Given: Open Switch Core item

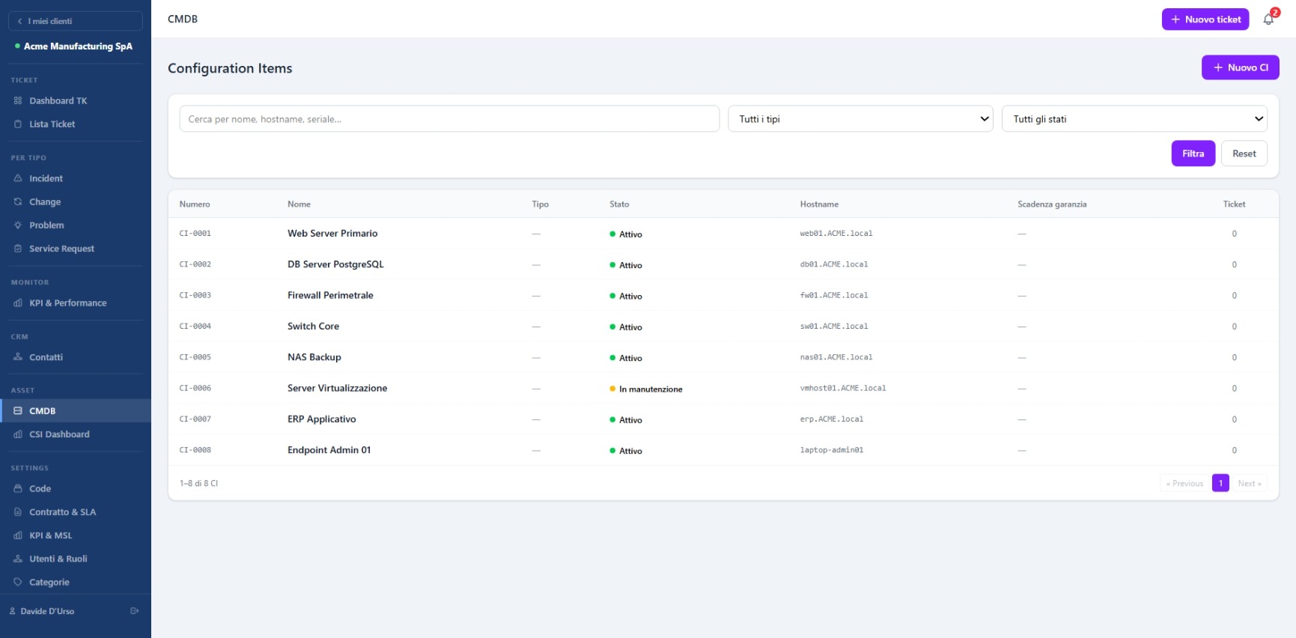Looking at the screenshot, I should tap(313, 326).
